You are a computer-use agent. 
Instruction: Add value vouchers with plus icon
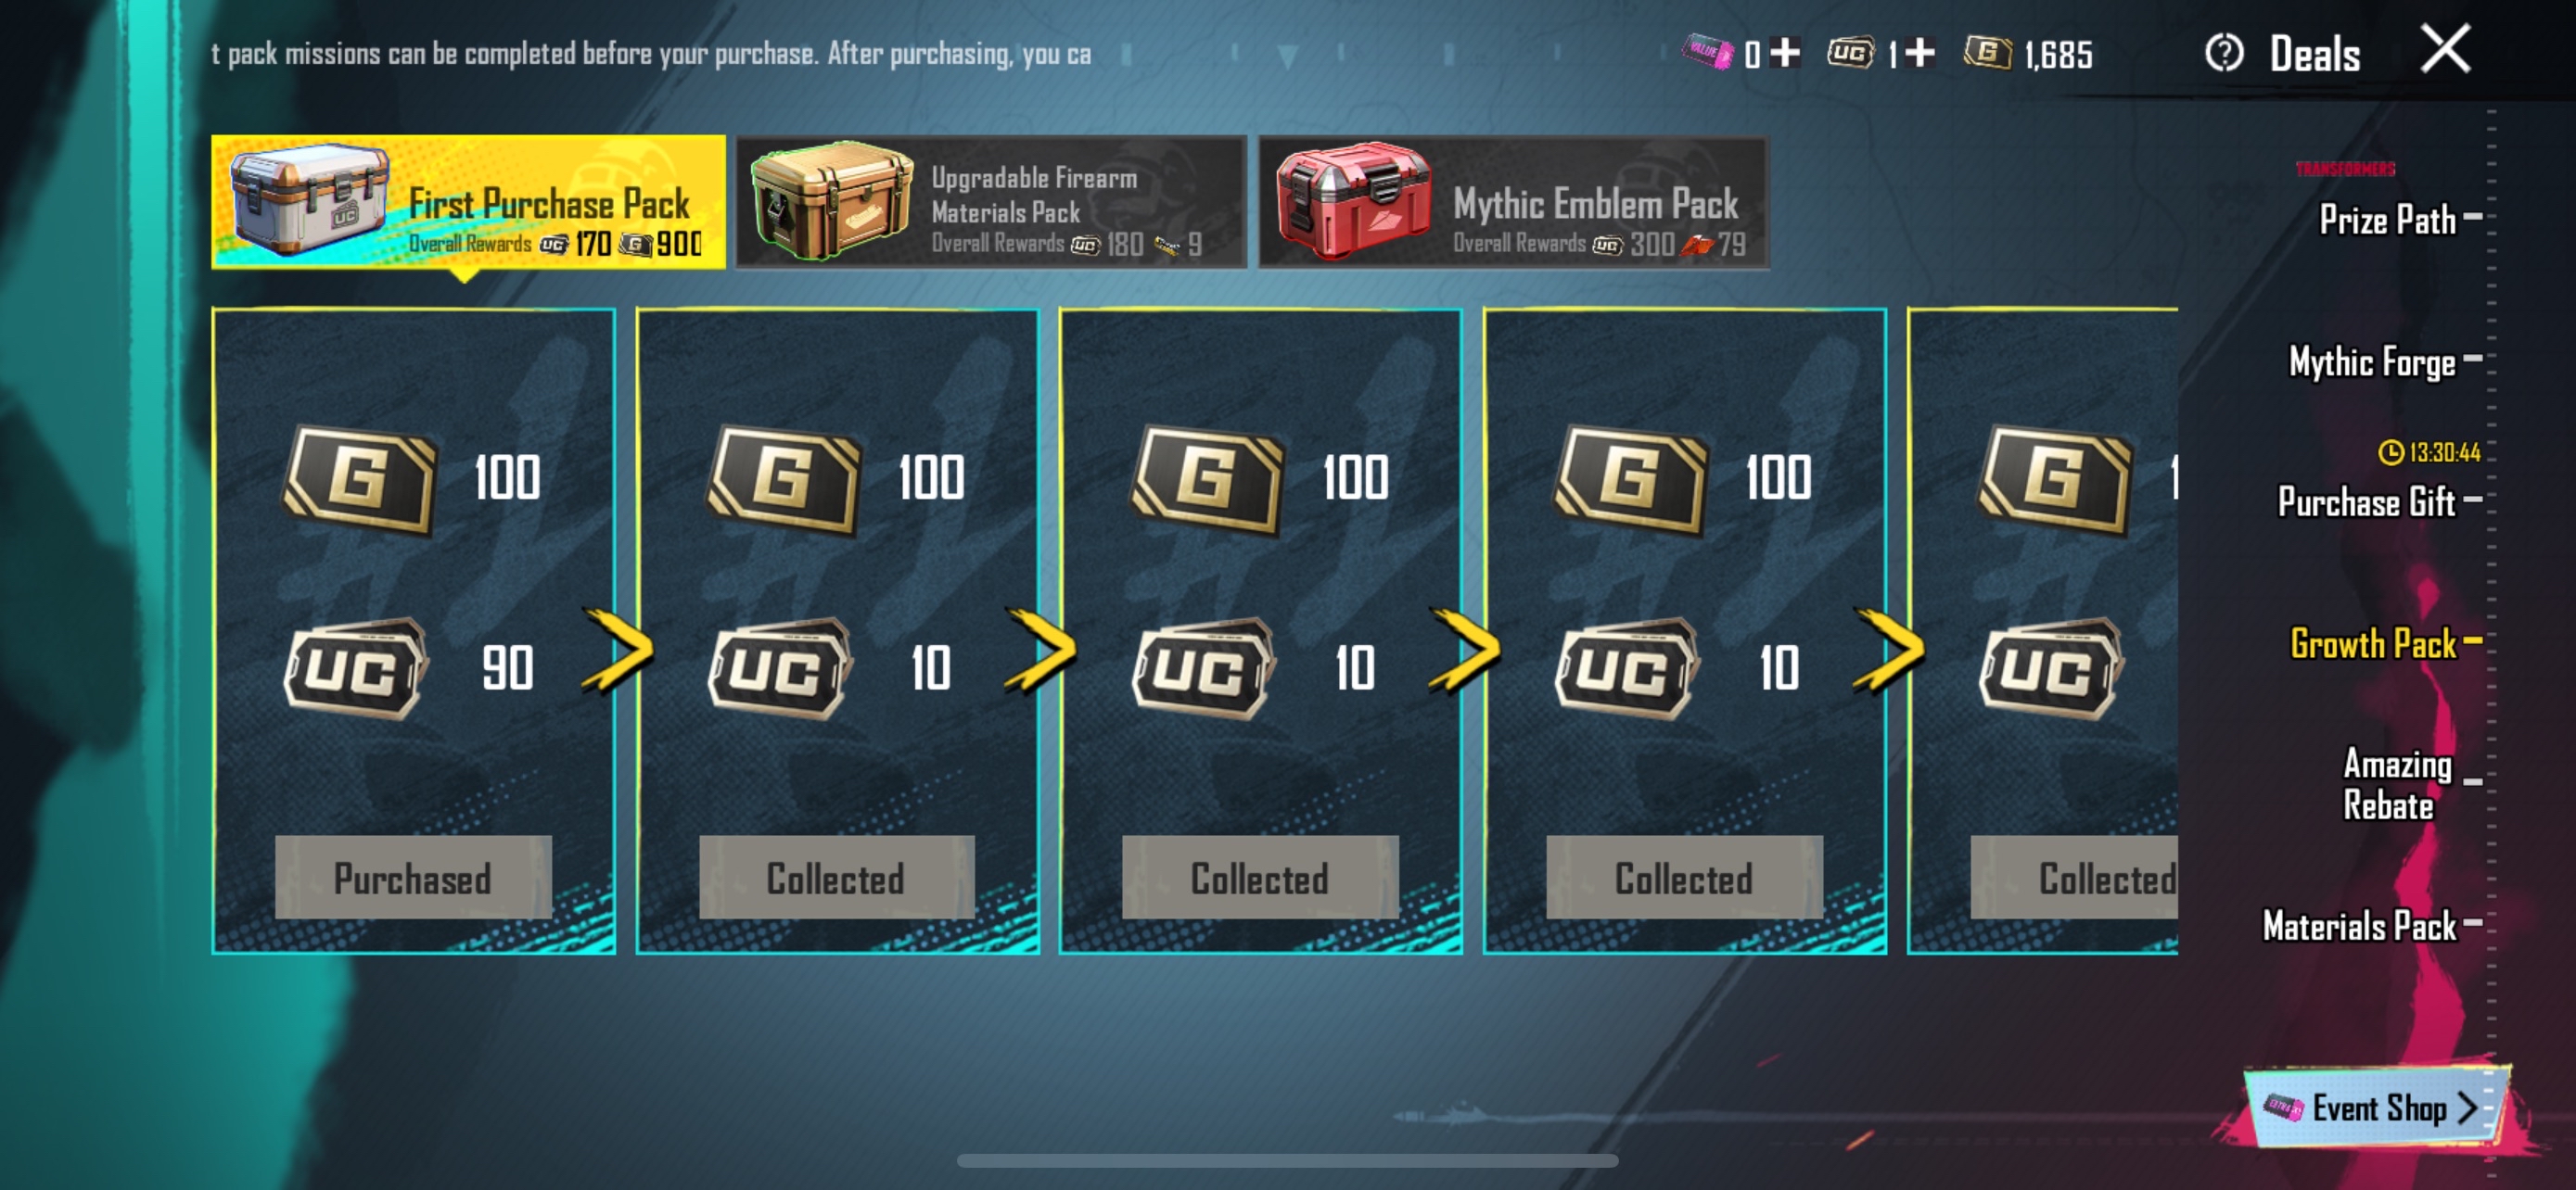coord(1785,53)
